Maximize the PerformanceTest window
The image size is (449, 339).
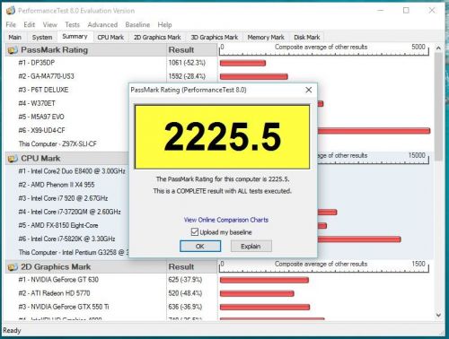pyautogui.click(x=406, y=11)
